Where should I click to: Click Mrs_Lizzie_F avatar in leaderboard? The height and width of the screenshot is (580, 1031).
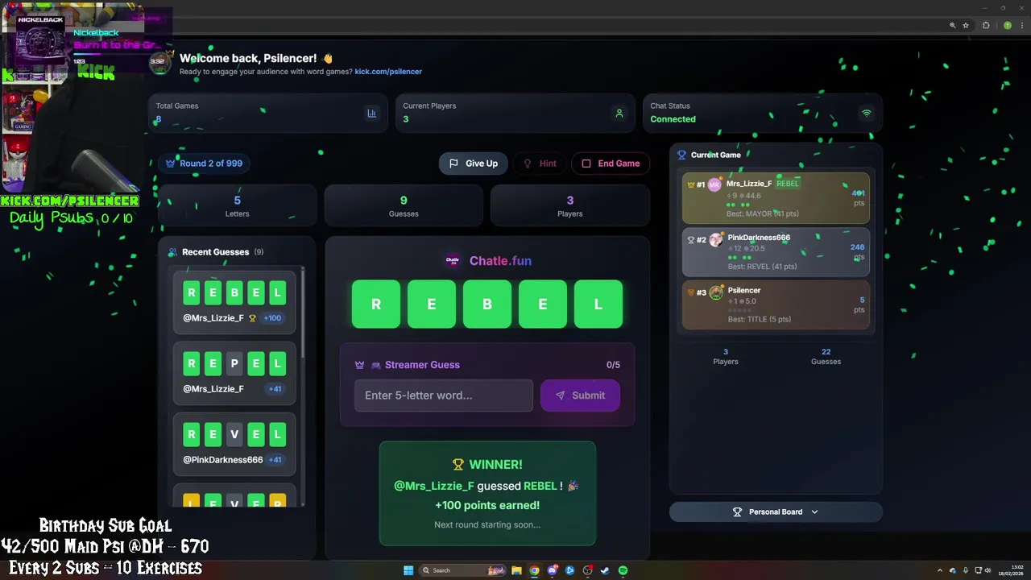714,184
